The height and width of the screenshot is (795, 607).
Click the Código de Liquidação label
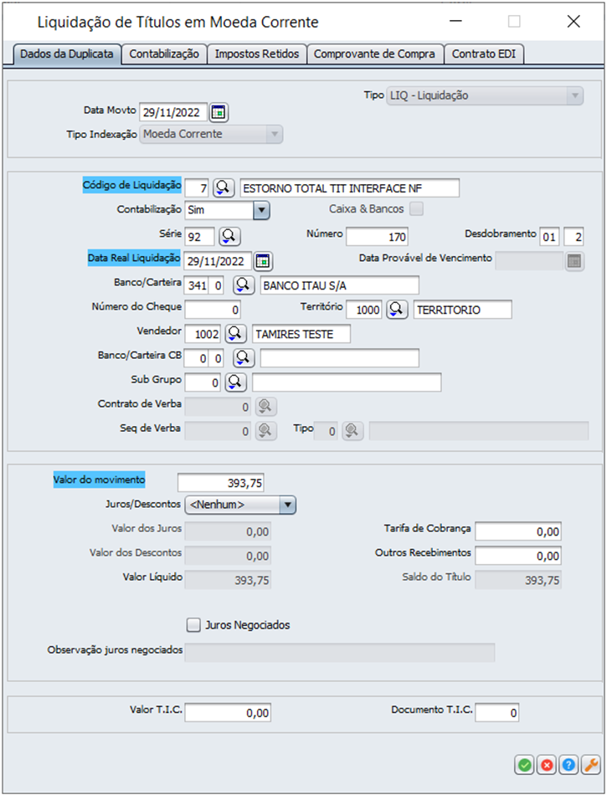pyautogui.click(x=131, y=185)
